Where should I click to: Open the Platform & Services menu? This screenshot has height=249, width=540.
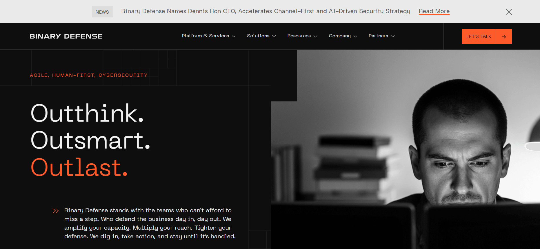205,36
